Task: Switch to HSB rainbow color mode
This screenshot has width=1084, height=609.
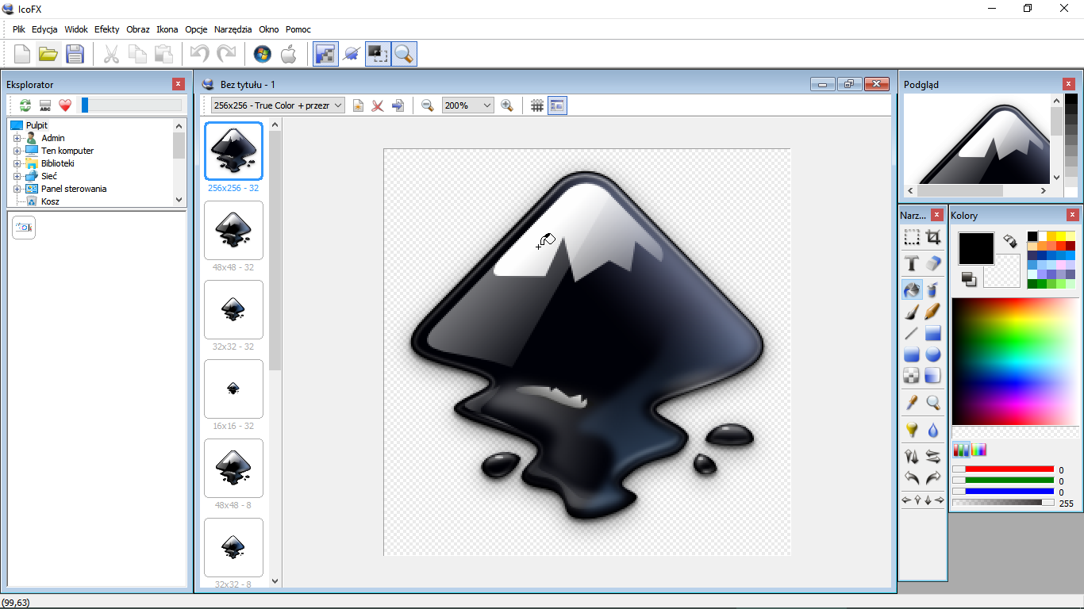Action: (x=979, y=450)
